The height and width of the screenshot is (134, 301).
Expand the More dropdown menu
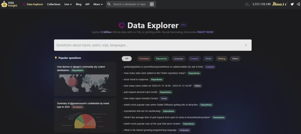pos(98,4)
